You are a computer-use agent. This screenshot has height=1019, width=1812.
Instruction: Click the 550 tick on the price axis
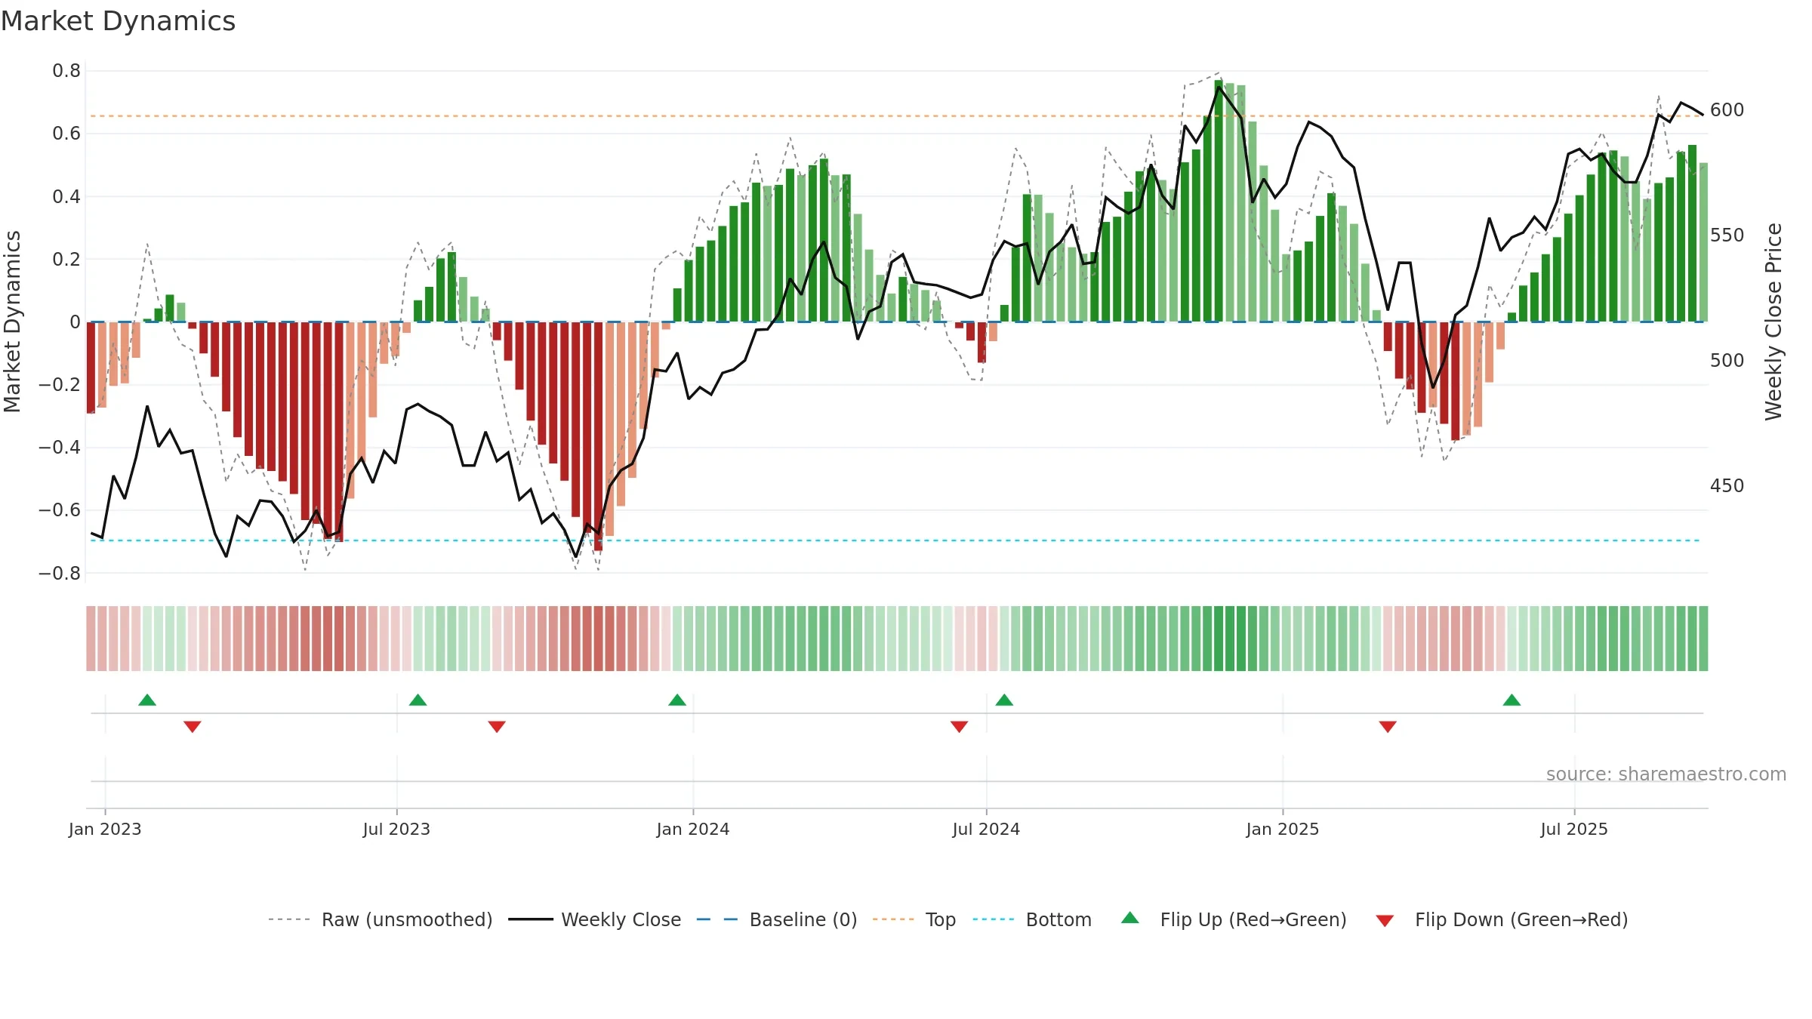click(x=1727, y=236)
